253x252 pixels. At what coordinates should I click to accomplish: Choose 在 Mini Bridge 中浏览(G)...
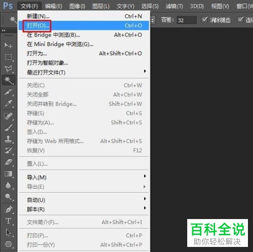84,44
